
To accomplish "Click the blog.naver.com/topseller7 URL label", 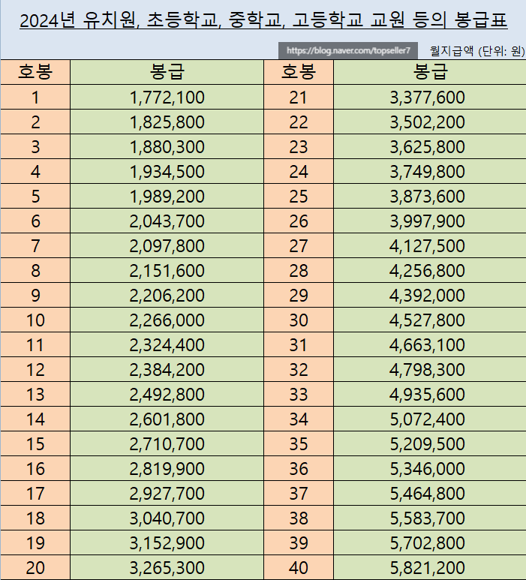I will [348, 50].
